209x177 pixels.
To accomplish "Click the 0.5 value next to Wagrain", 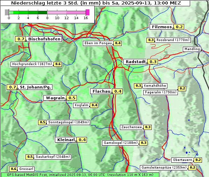I will pyautogui.click(x=72, y=98).
